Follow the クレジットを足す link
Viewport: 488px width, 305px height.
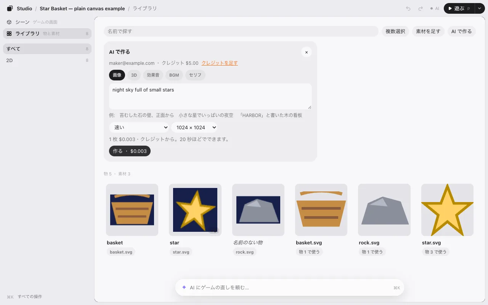220,63
